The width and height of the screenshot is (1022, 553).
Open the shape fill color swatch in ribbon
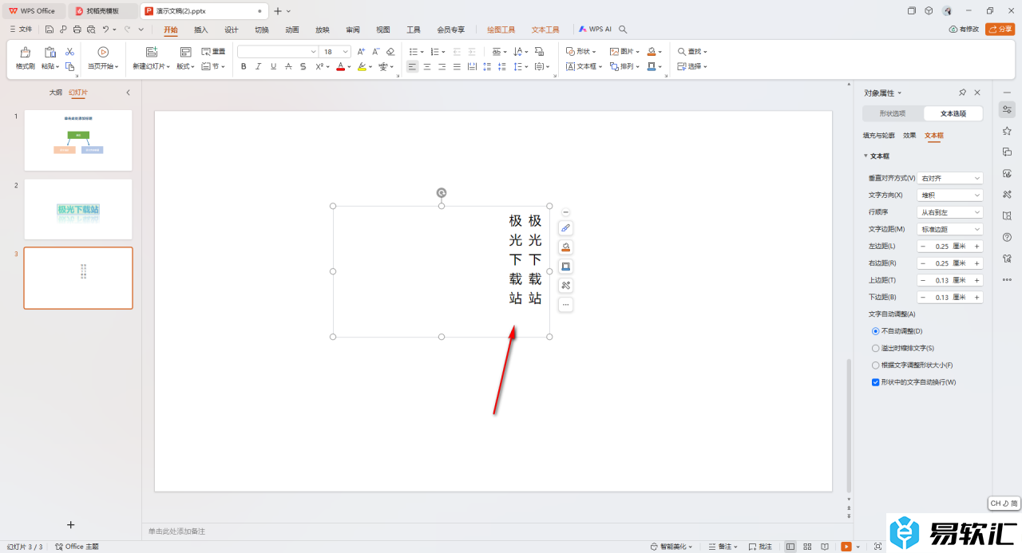tap(652, 51)
